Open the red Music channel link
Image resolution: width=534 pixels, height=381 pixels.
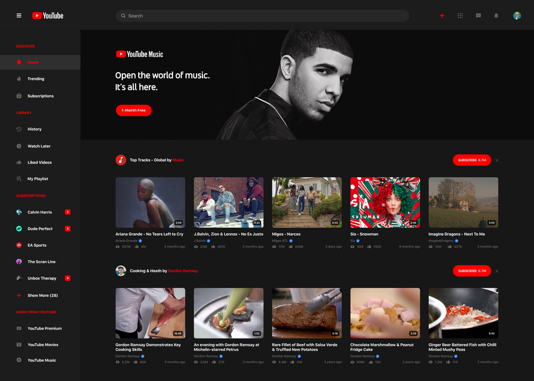click(178, 160)
